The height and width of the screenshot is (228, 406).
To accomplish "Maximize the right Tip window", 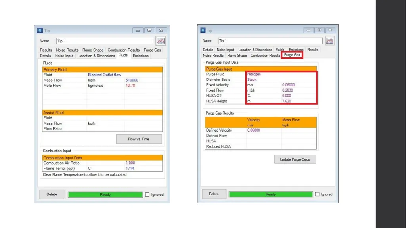I will tap(319, 30).
